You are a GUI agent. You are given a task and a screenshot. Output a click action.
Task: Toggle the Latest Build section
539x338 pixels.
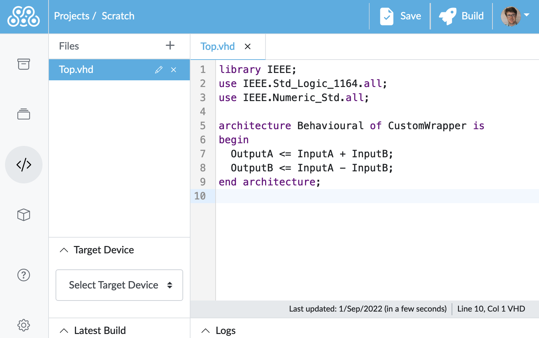pos(64,331)
